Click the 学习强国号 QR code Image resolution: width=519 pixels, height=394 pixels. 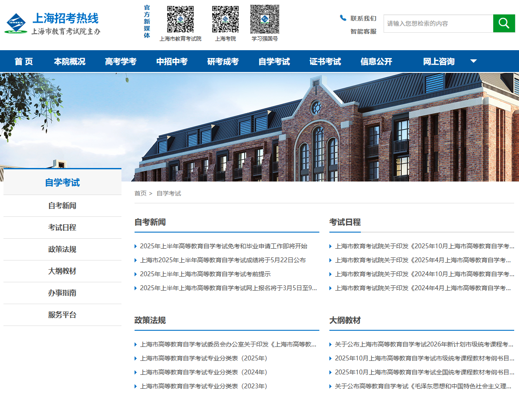coord(265,19)
